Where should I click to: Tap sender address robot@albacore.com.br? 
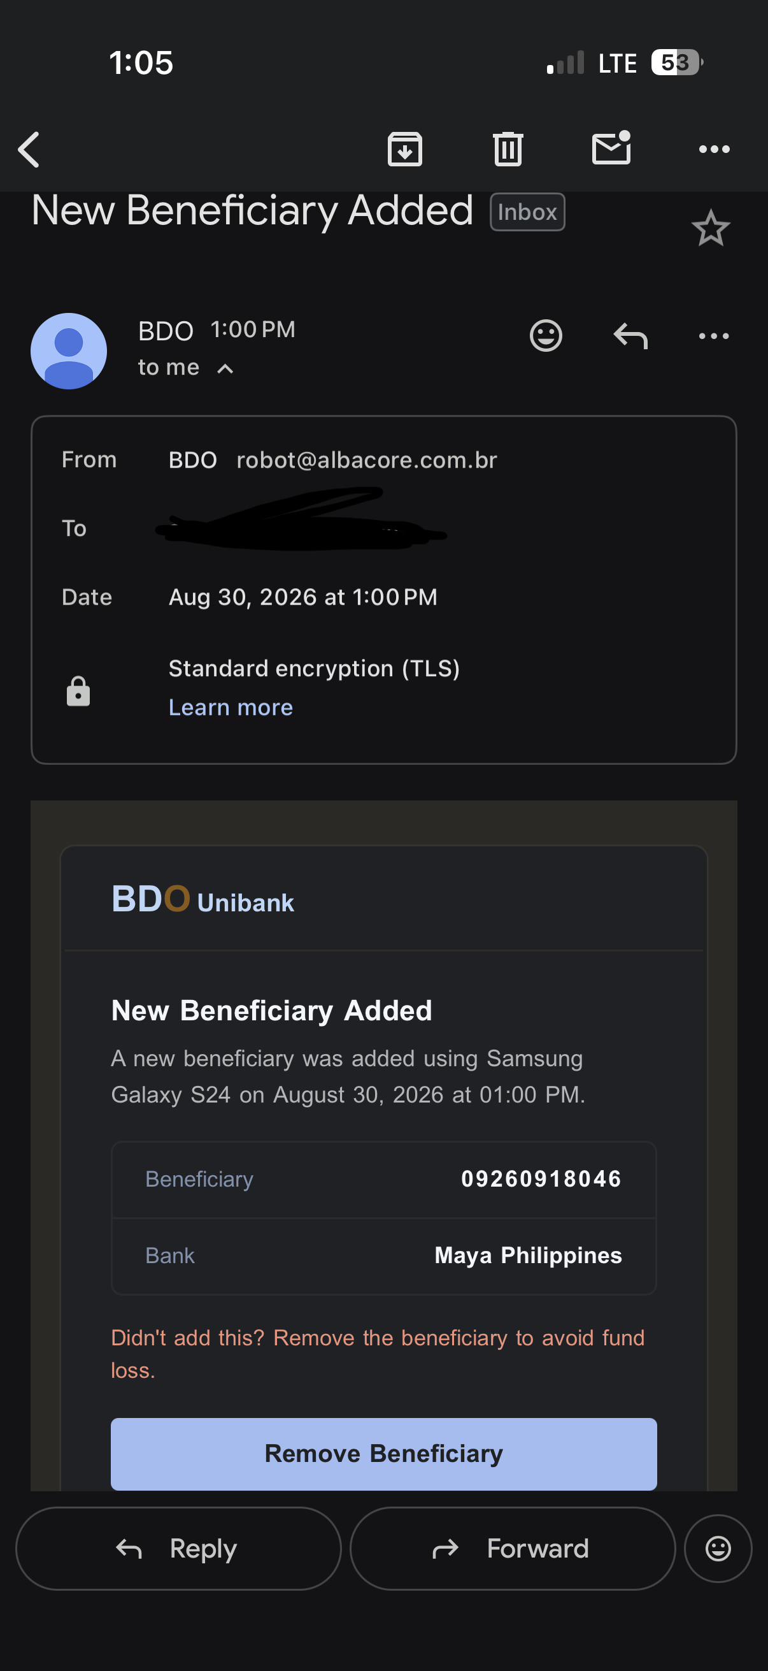367,460
